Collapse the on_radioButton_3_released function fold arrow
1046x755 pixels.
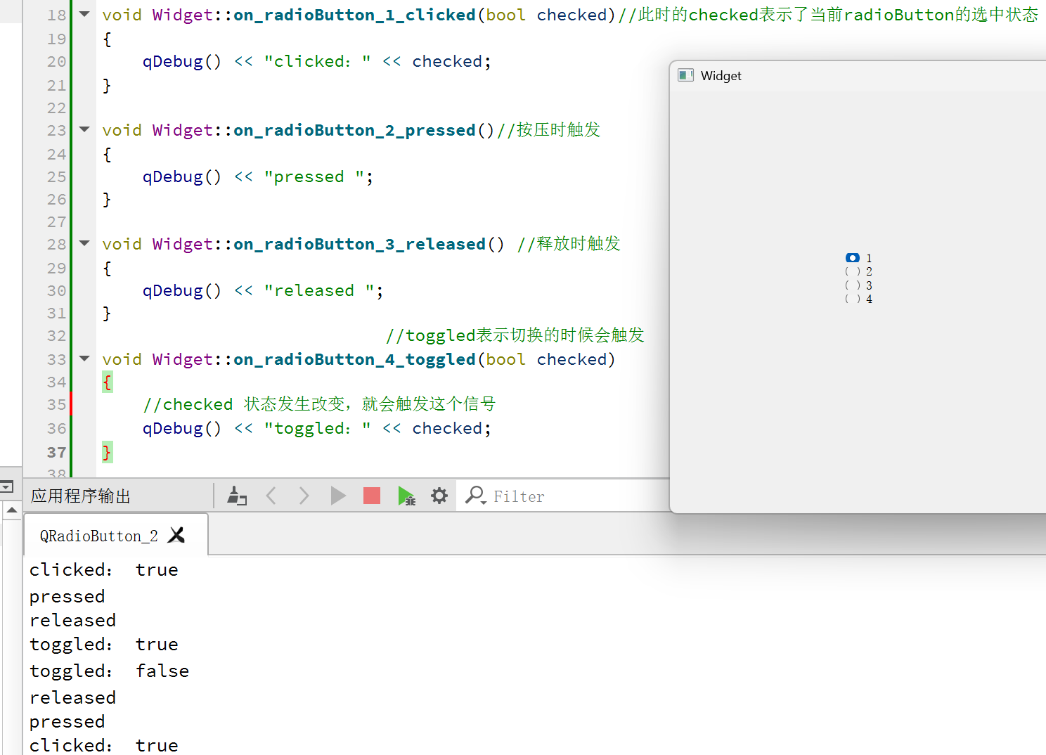[x=85, y=243]
